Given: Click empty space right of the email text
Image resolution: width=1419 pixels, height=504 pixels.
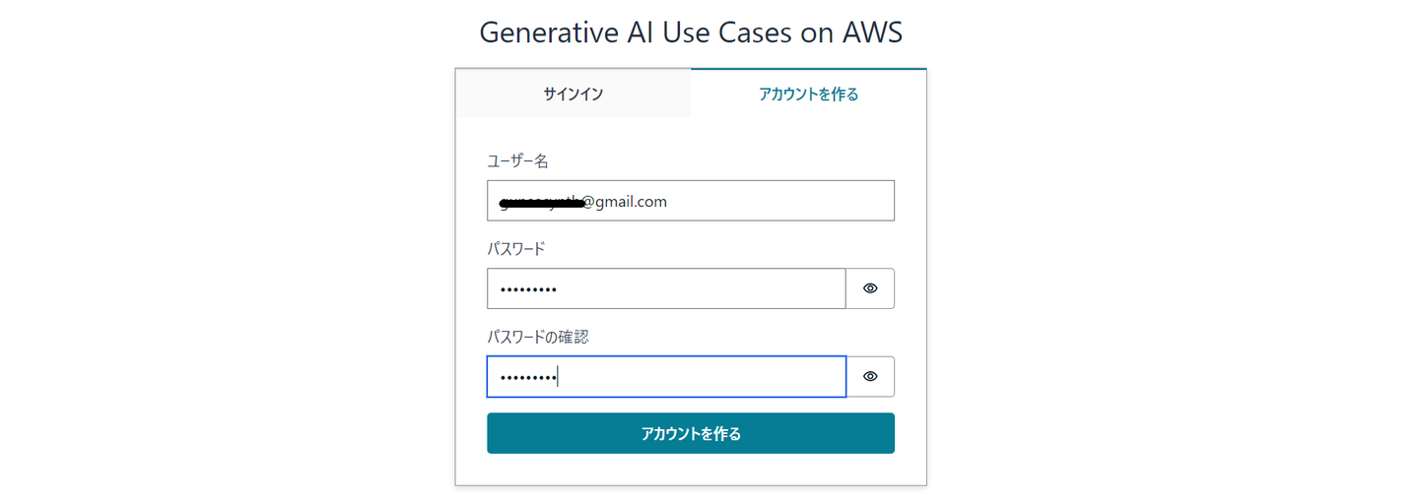Looking at the screenshot, I should pos(788,201).
